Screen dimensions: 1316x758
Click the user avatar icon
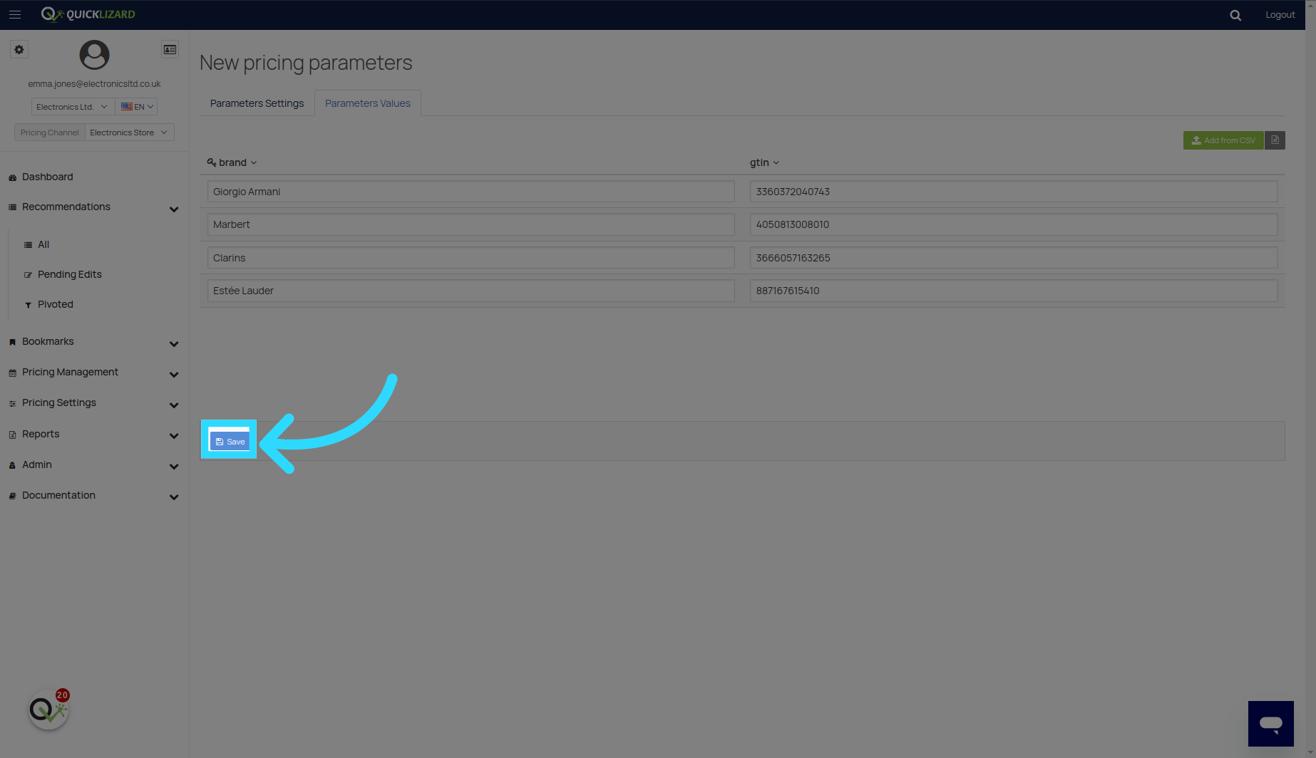point(94,55)
